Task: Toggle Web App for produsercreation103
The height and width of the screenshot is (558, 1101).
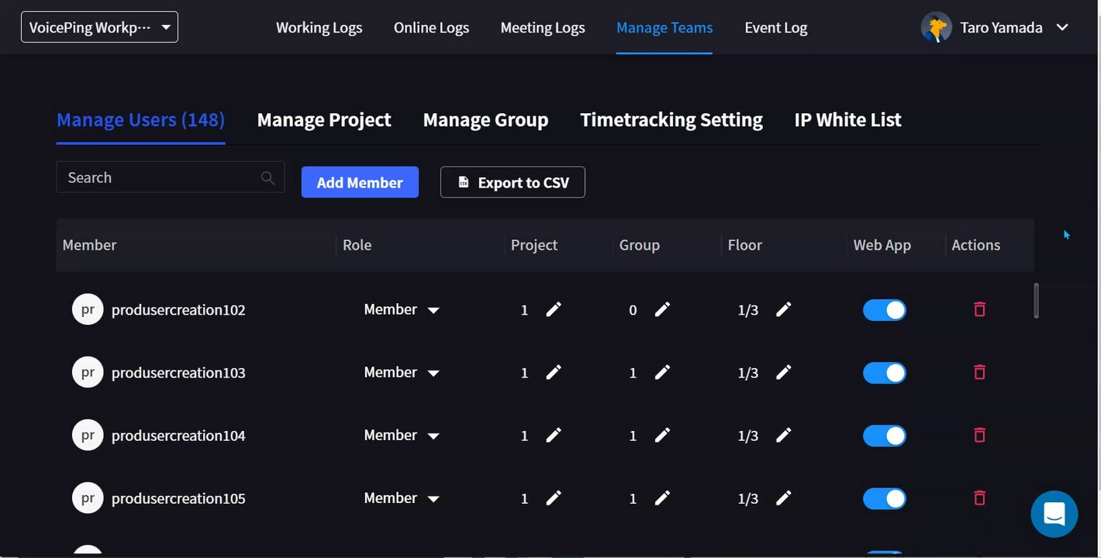Action: click(884, 372)
